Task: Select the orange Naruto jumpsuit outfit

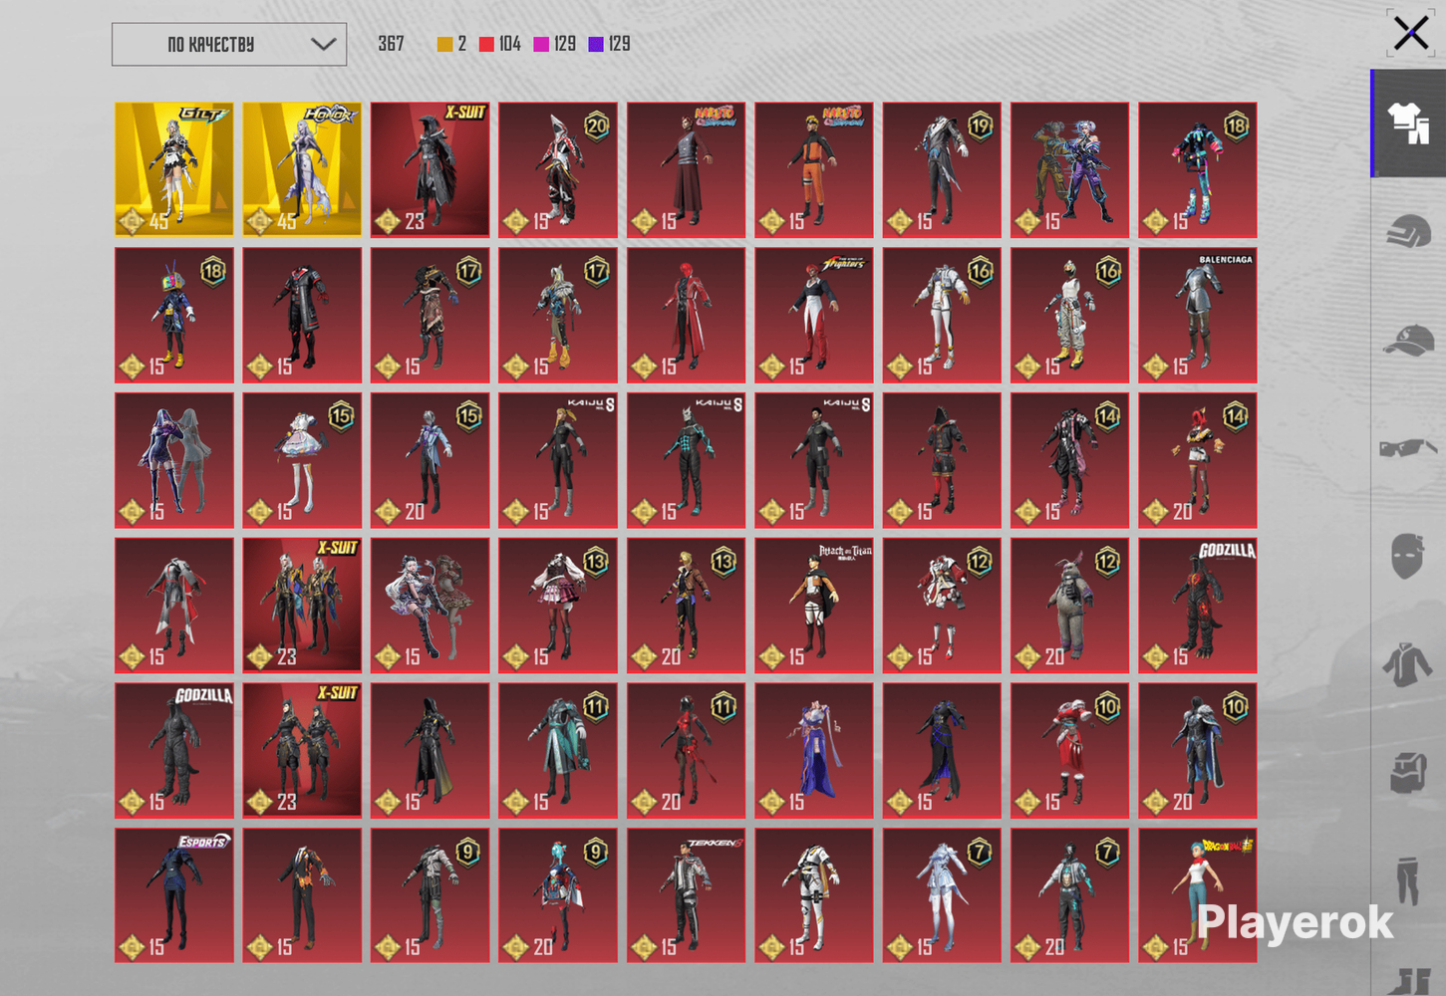Action: click(814, 169)
